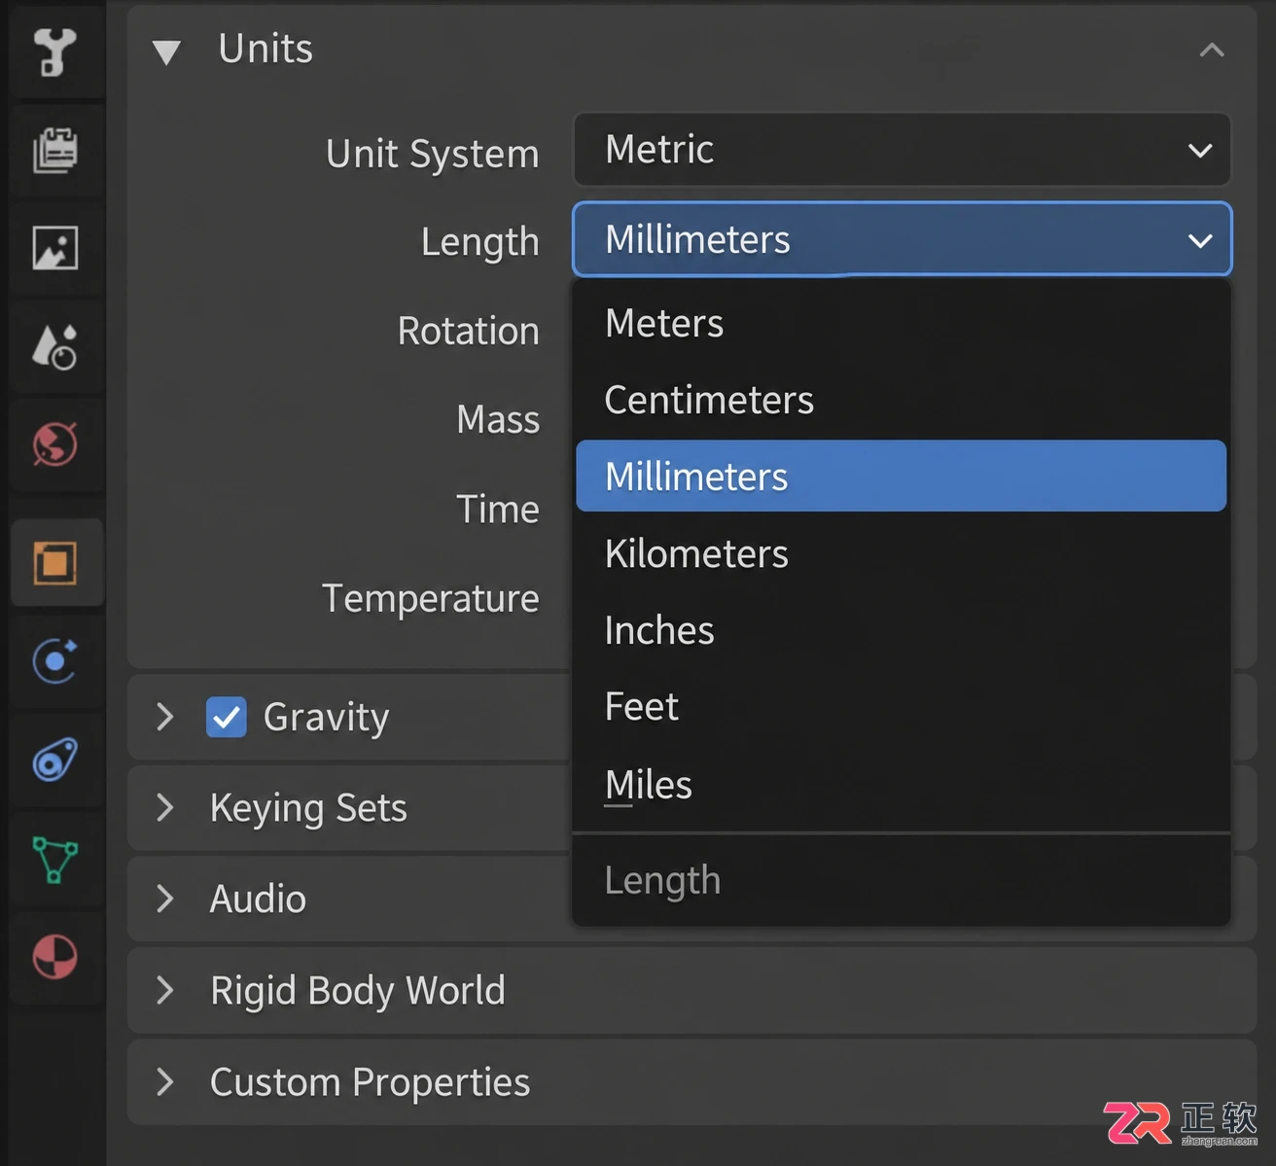The width and height of the screenshot is (1276, 1166).
Task: Expand the Custom Properties panel
Action: pyautogui.click(x=165, y=1081)
